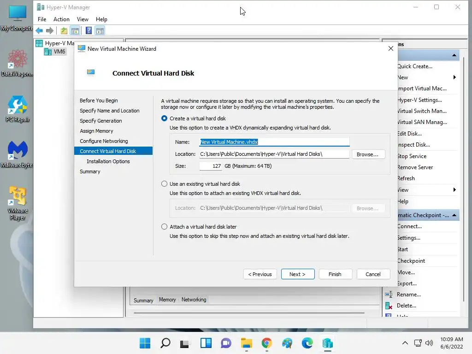Open the VMware Player desktop shortcut
The height and width of the screenshot is (354, 472).
tap(17, 203)
